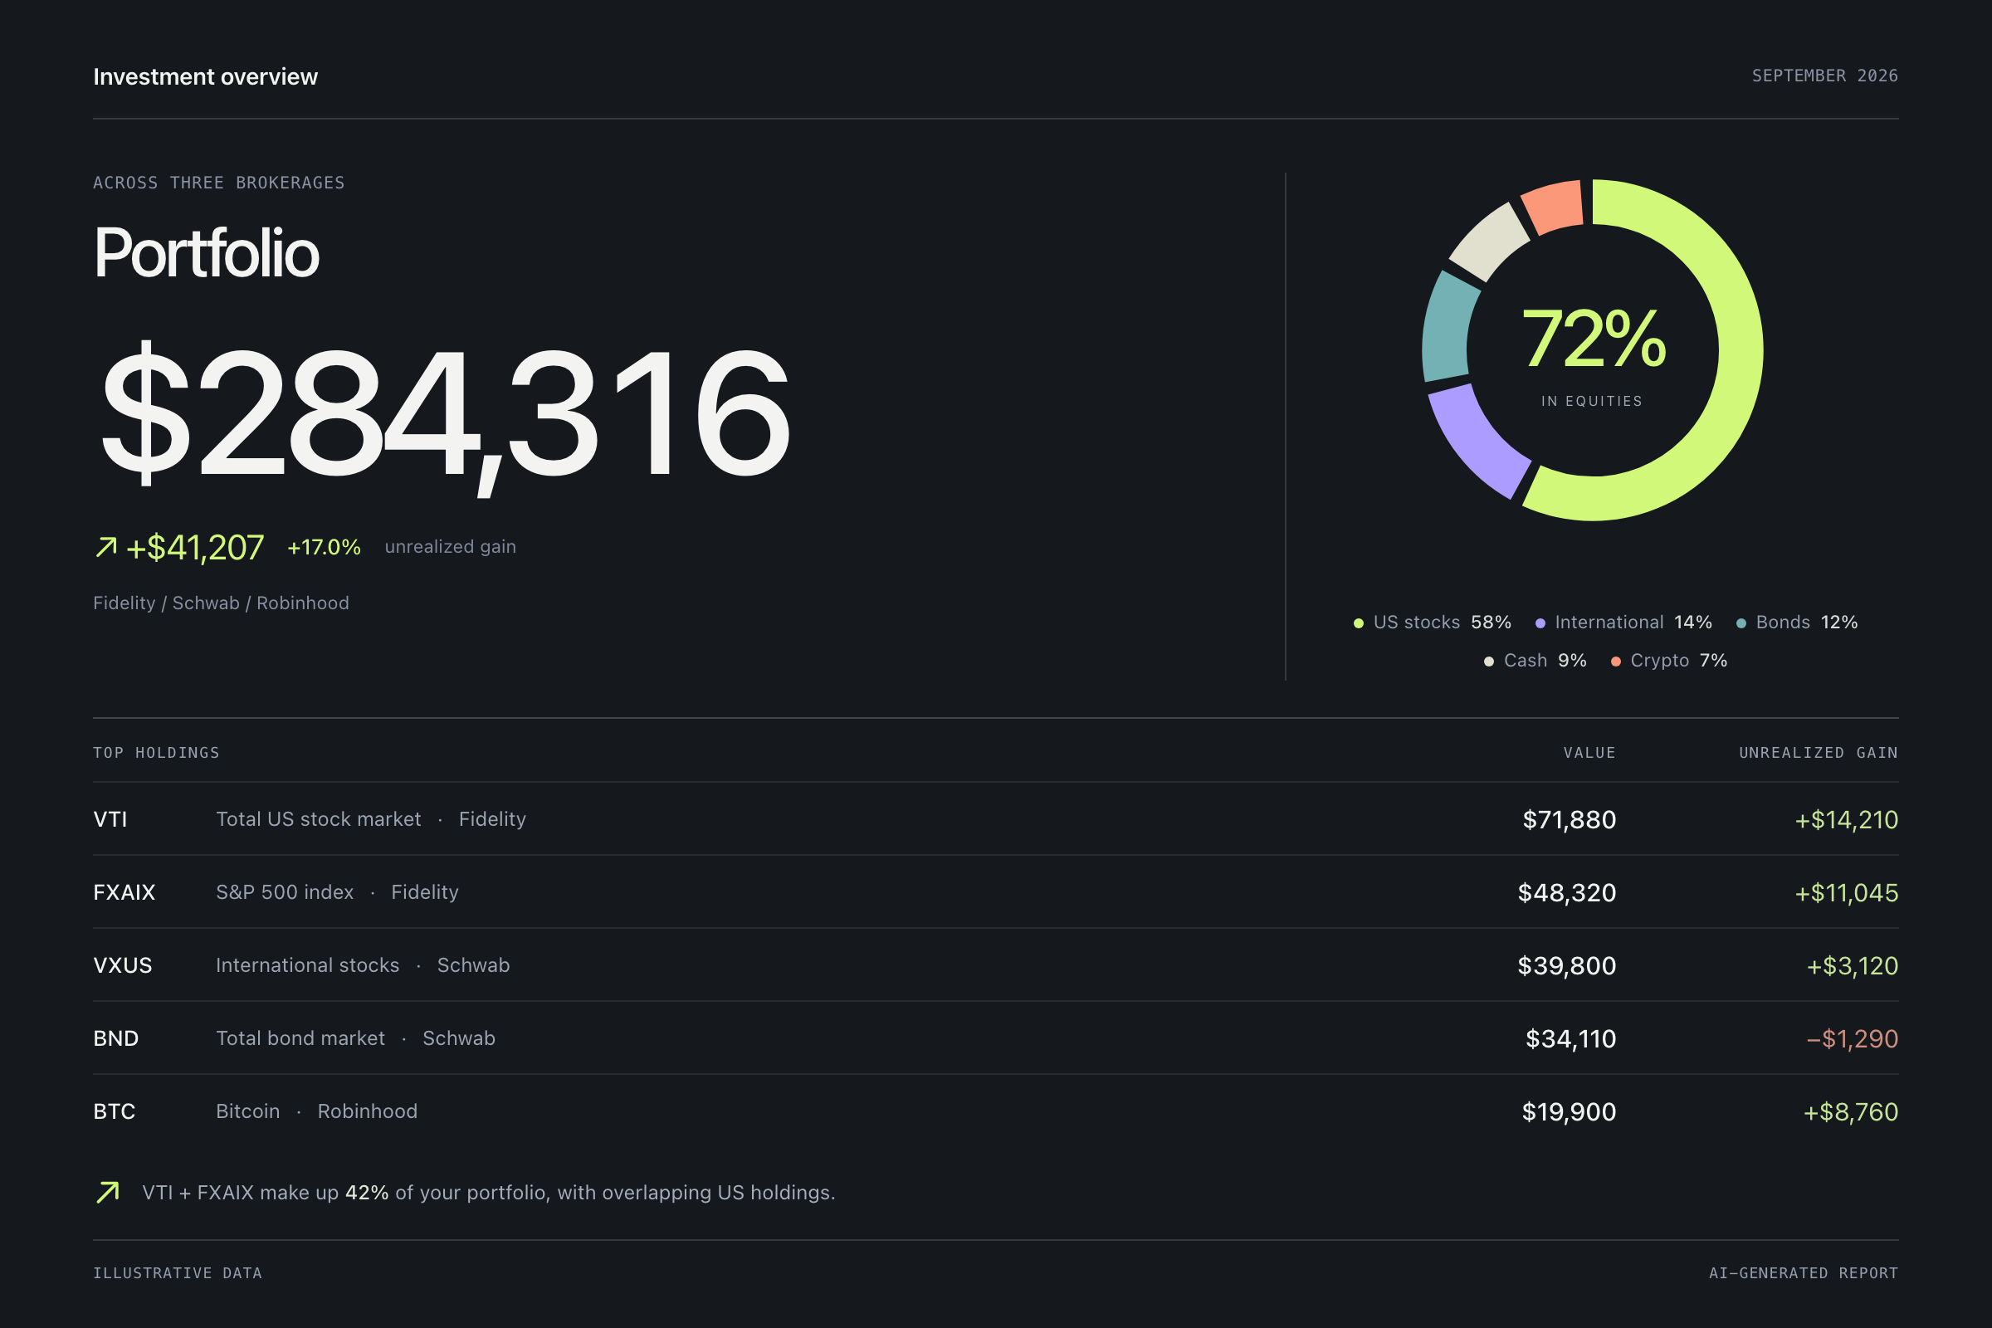Select the beige donut chart segment

pos(1487,240)
